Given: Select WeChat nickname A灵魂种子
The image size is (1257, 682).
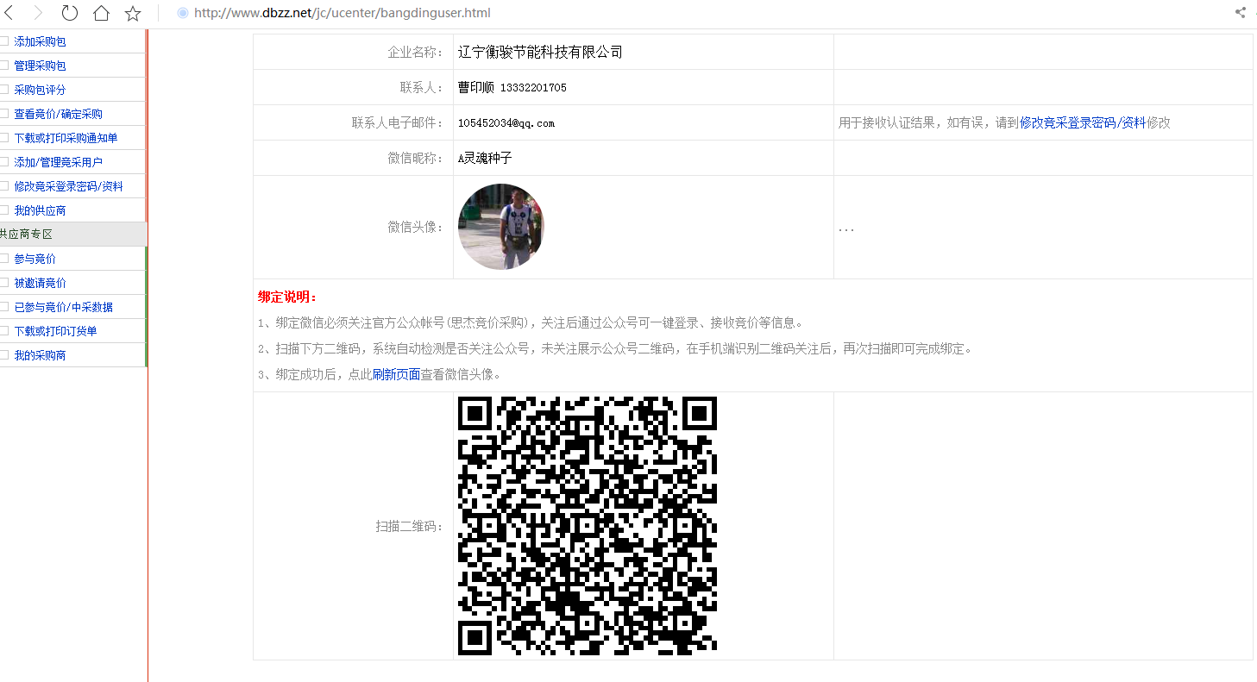Looking at the screenshot, I should [x=485, y=158].
